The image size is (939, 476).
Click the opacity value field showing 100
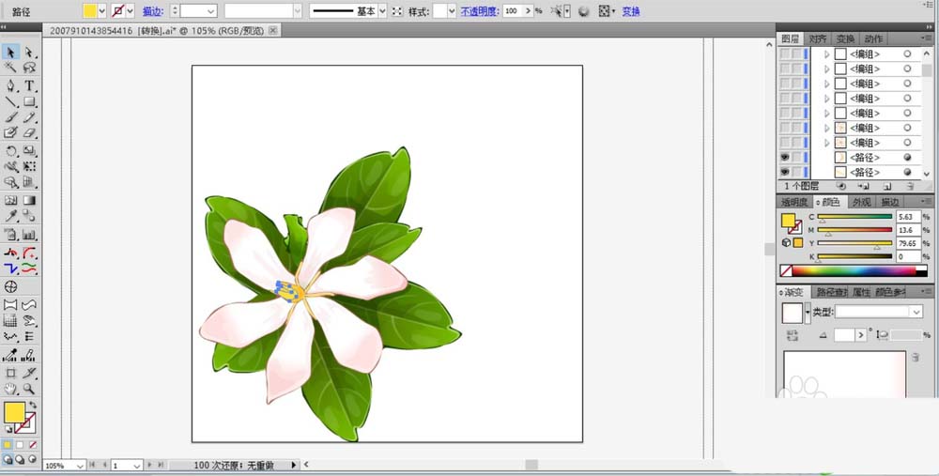tap(513, 10)
